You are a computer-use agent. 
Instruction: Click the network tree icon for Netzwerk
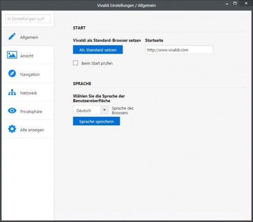tap(12, 92)
